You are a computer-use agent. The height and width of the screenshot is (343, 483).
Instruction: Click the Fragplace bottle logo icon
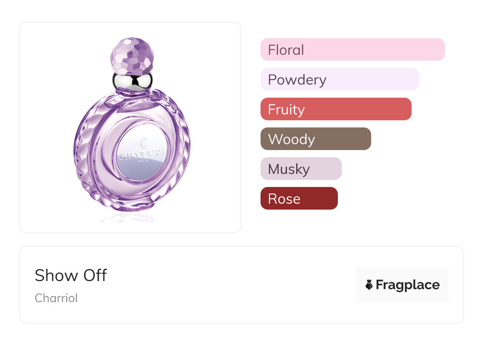[369, 285]
